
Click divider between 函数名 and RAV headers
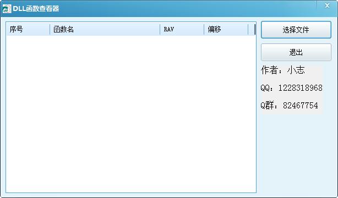(160, 29)
